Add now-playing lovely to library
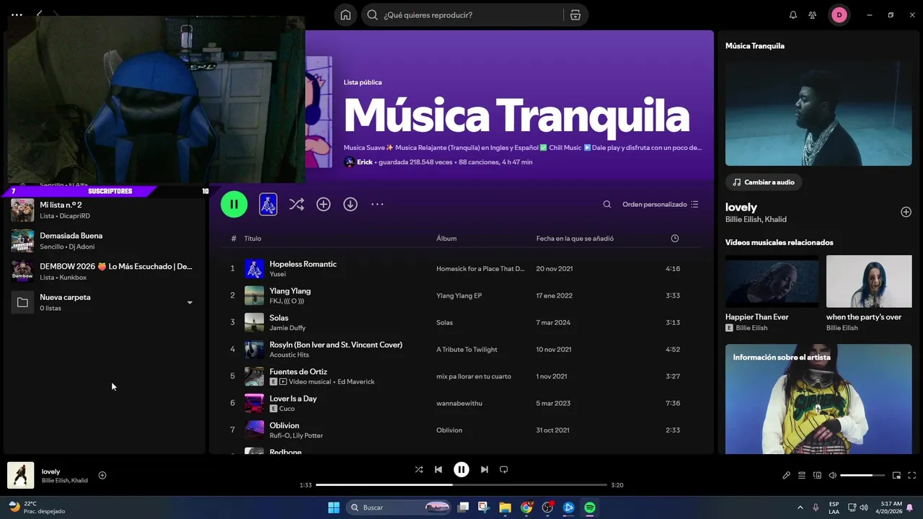This screenshot has height=519, width=923. pyautogui.click(x=102, y=475)
